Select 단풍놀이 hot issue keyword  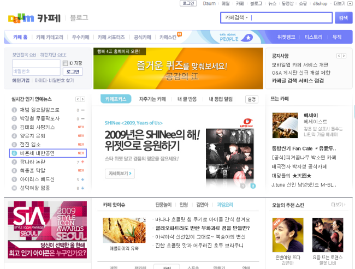[x=163, y=205]
